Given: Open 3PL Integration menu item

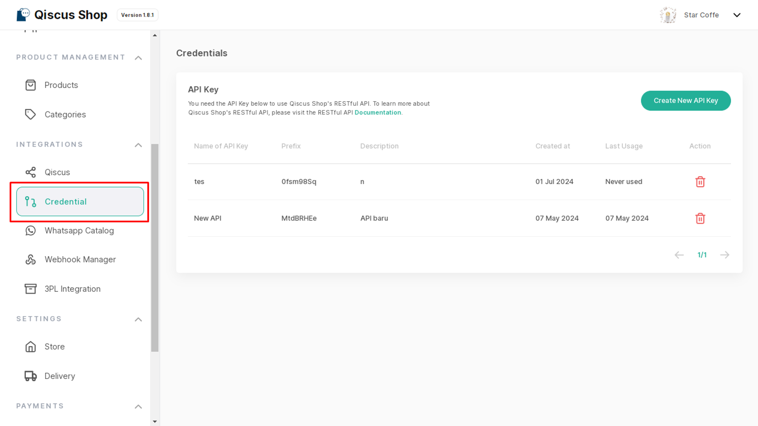Looking at the screenshot, I should click(80, 289).
